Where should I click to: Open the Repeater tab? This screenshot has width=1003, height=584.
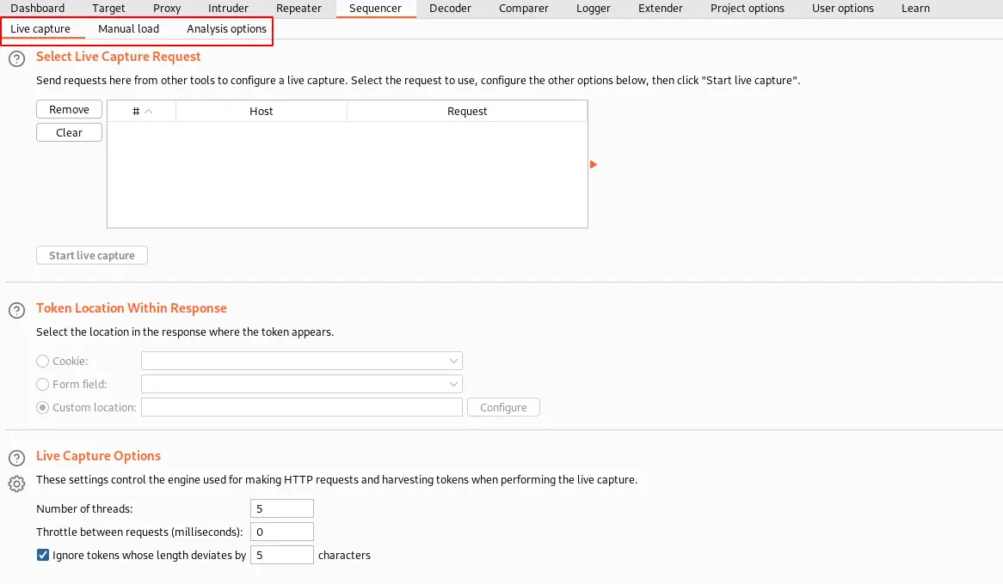pos(298,9)
